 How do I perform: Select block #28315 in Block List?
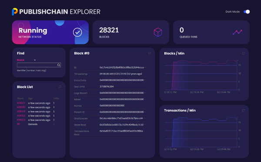pyautogui.click(x=21, y=120)
